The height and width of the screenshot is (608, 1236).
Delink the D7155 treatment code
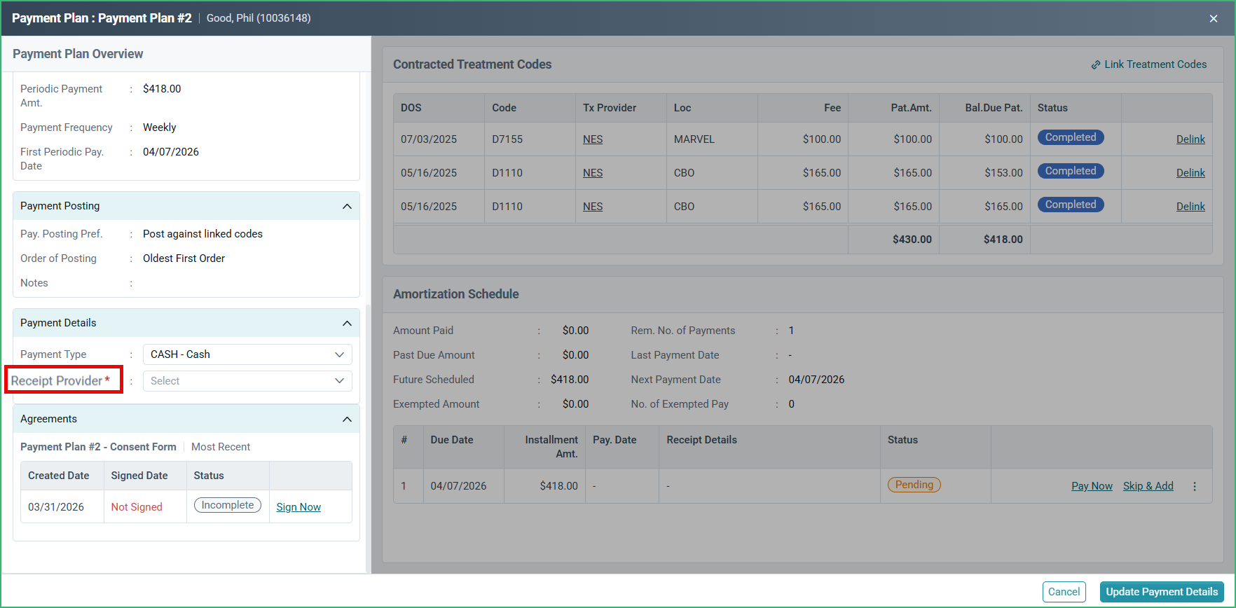point(1190,139)
